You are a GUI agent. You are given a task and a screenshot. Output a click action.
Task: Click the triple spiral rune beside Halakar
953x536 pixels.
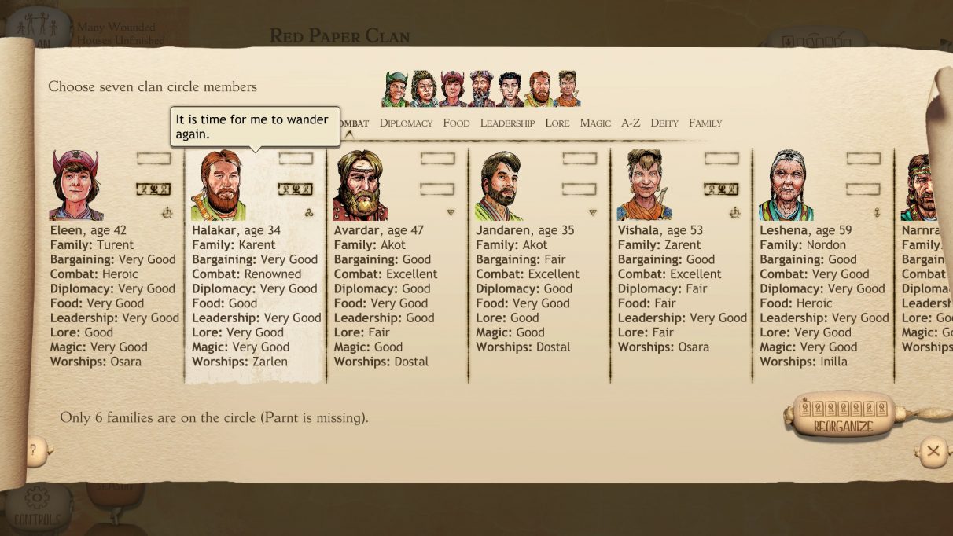[308, 212]
